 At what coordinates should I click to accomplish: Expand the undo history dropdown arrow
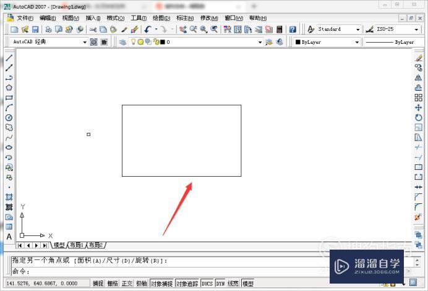(156, 29)
